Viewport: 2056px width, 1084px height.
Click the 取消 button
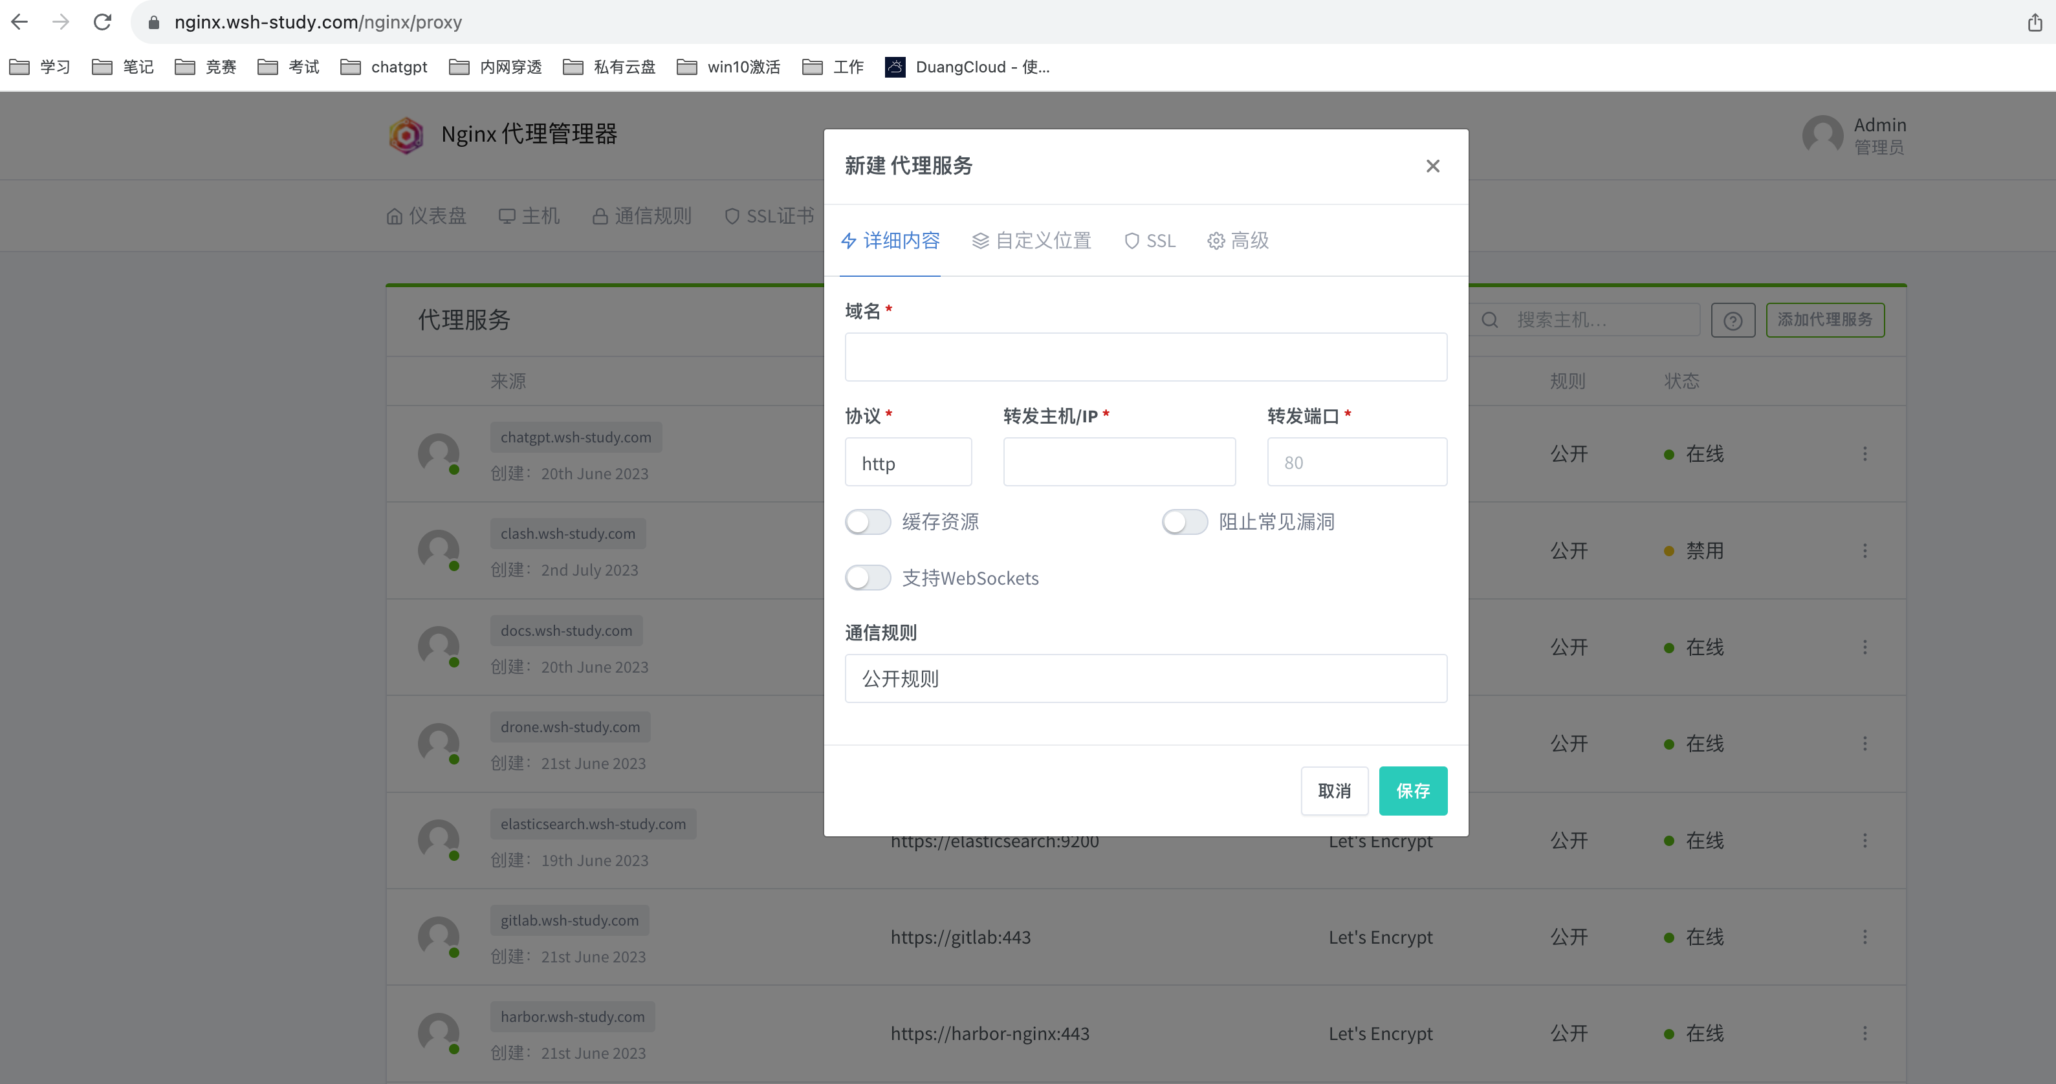tap(1334, 790)
